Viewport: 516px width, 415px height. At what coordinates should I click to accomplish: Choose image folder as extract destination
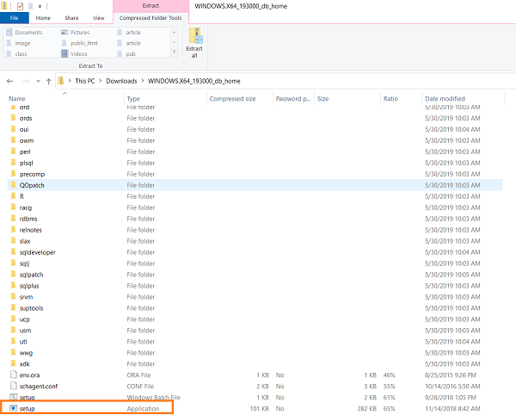[x=18, y=43]
